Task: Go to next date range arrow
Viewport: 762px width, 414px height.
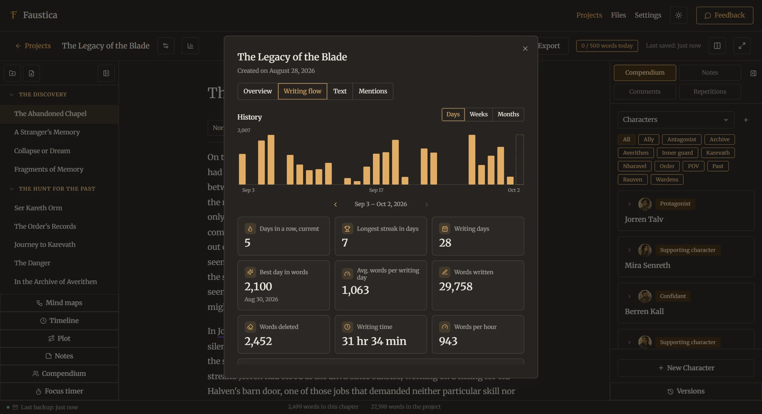Action: (427, 204)
